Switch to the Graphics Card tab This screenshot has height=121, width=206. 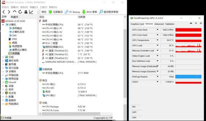point(137,24)
